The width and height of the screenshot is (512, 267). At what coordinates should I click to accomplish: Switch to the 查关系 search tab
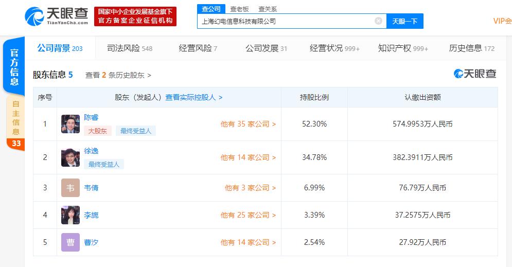coord(268,9)
